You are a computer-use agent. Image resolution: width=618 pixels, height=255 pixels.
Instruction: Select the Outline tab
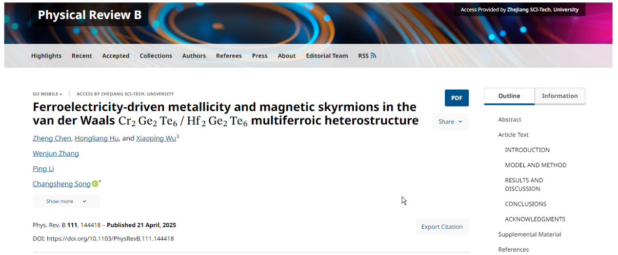coord(509,96)
